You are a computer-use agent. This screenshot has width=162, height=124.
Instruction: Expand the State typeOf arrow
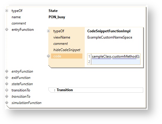pos(7,11)
